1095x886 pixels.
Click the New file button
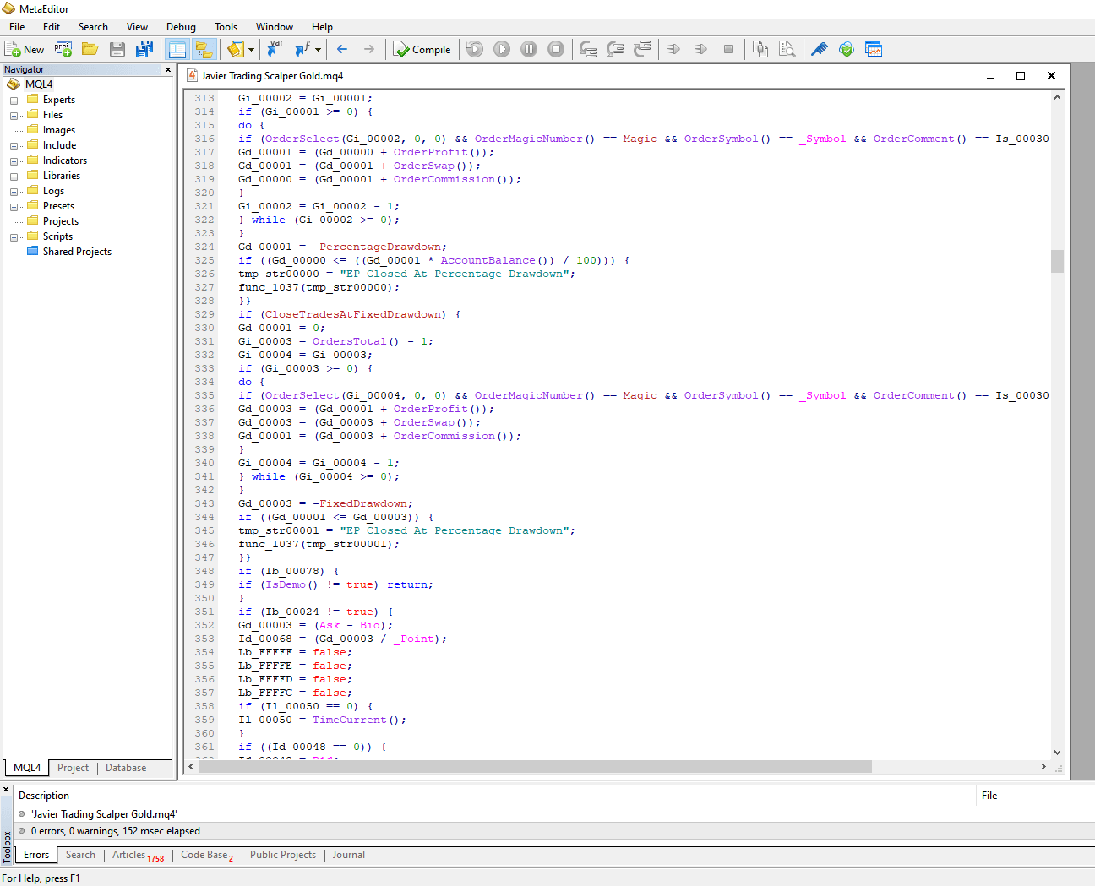click(24, 49)
